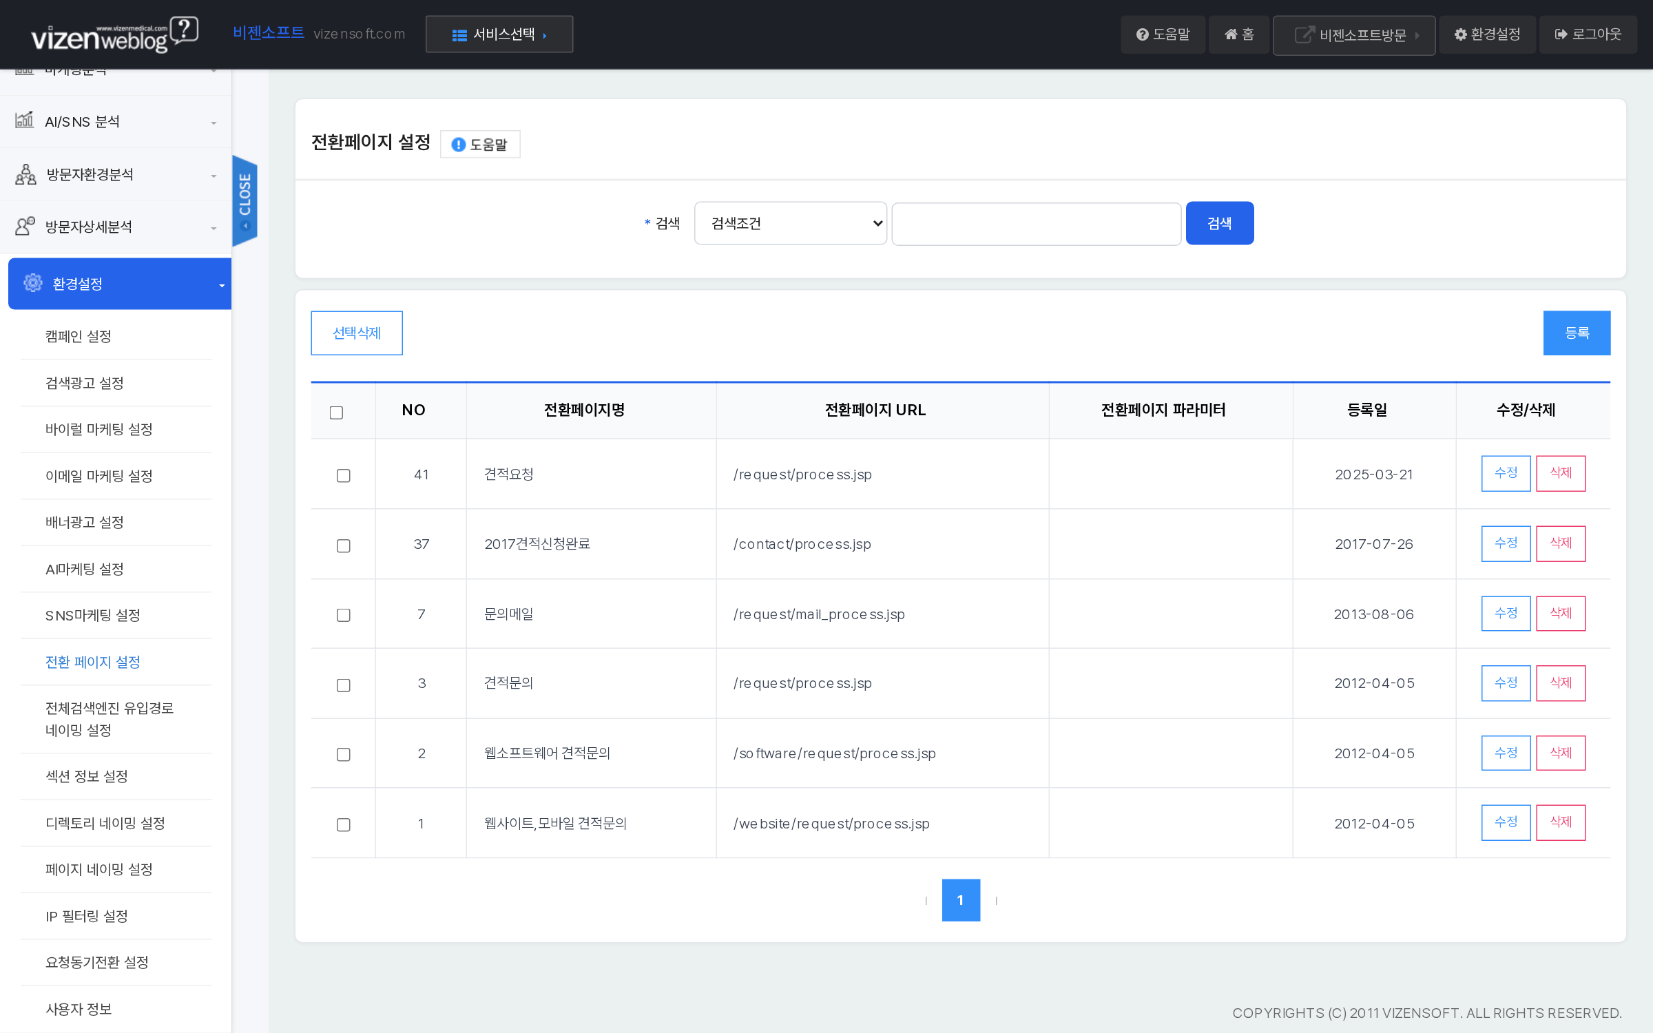Click the 선택삭제 button
This screenshot has height=1033, width=1653.
(356, 333)
